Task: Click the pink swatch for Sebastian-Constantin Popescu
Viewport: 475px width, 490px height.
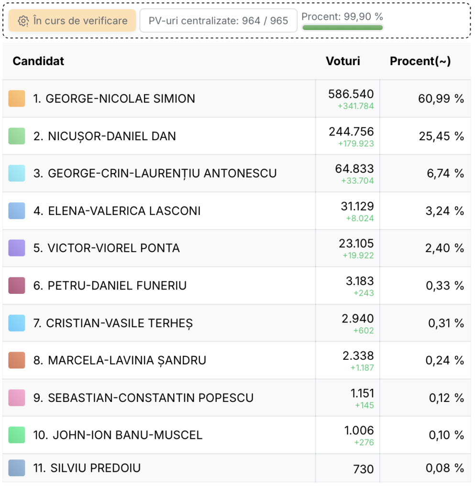Action: [17, 398]
